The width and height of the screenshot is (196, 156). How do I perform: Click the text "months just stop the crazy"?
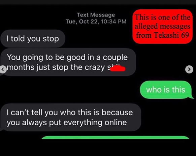pyautogui.click(x=56, y=67)
